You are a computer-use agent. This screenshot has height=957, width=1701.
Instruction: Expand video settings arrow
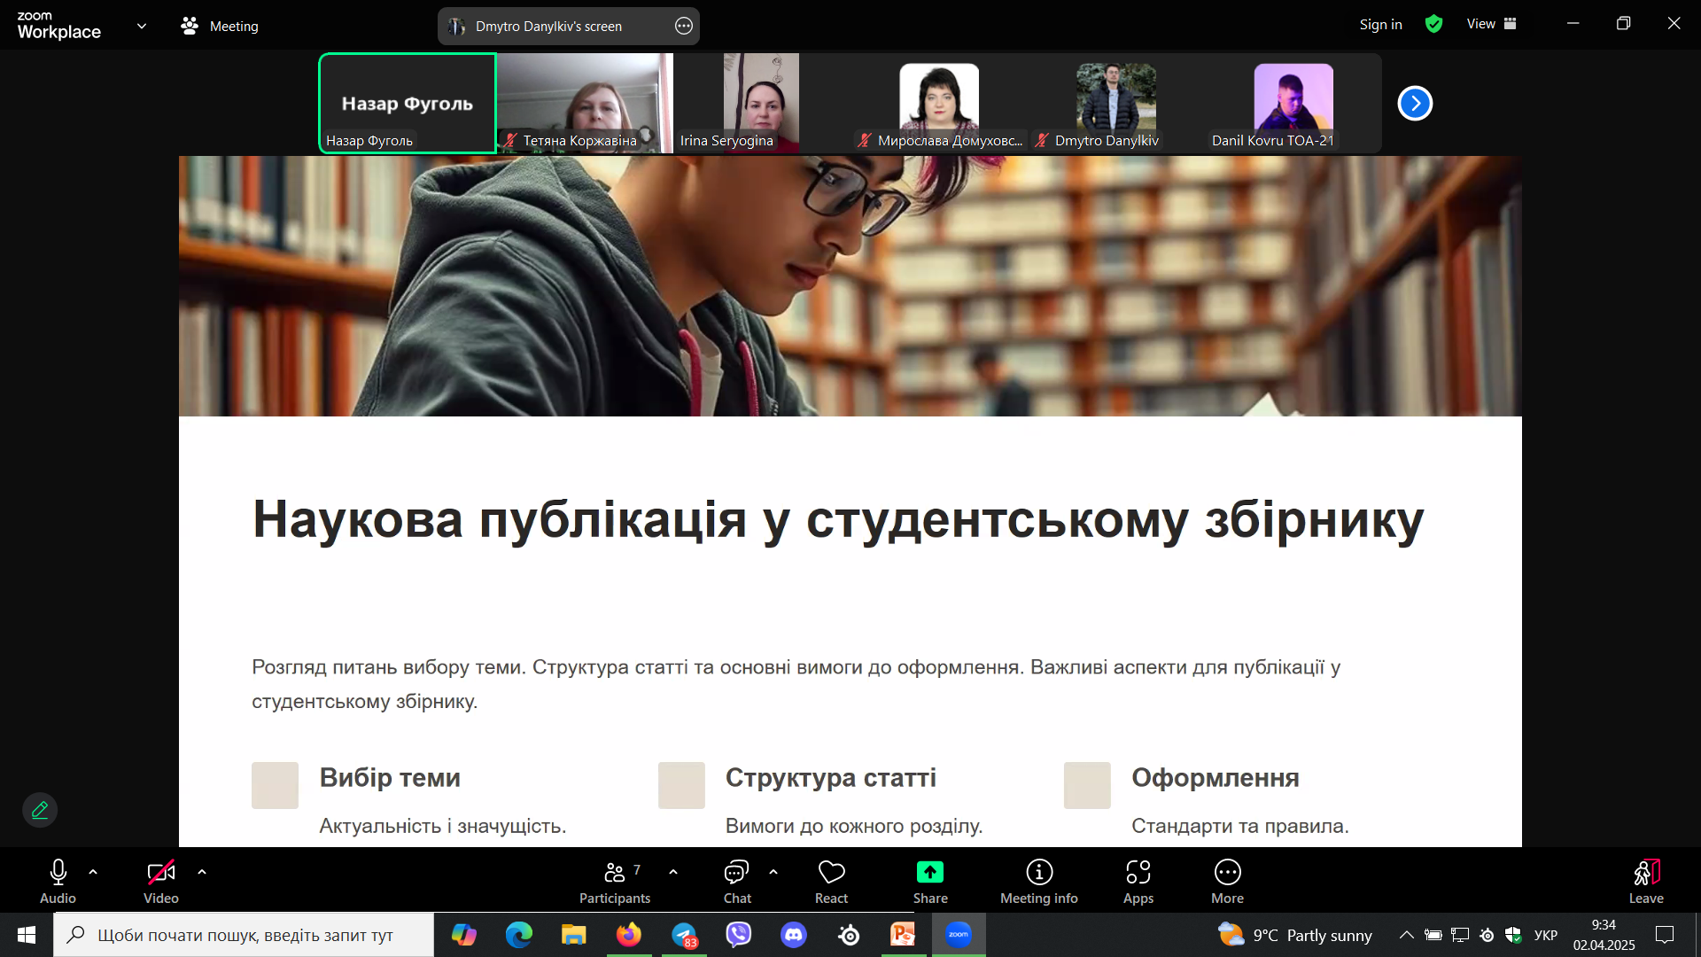click(x=202, y=872)
